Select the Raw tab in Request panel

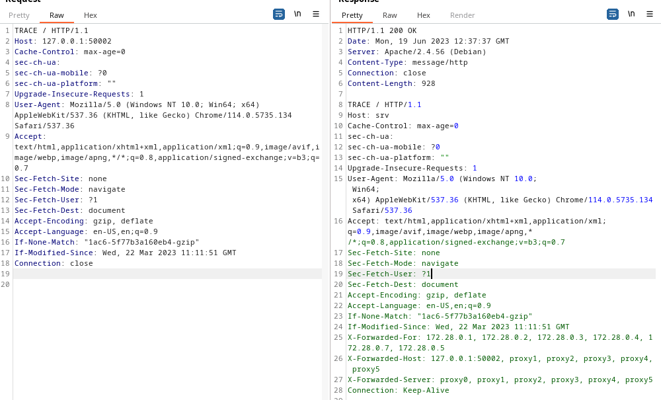point(57,15)
